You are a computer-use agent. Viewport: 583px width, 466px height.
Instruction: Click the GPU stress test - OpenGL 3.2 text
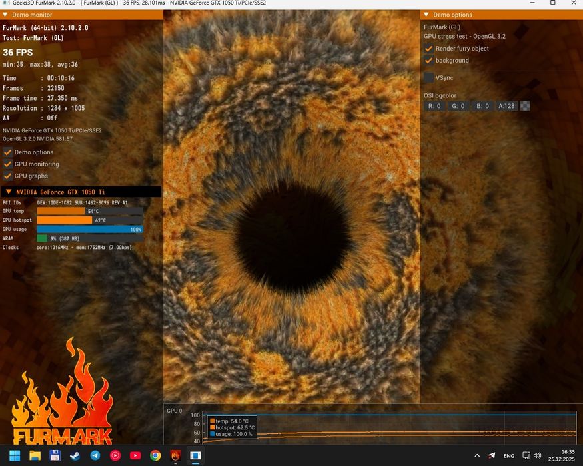point(465,37)
